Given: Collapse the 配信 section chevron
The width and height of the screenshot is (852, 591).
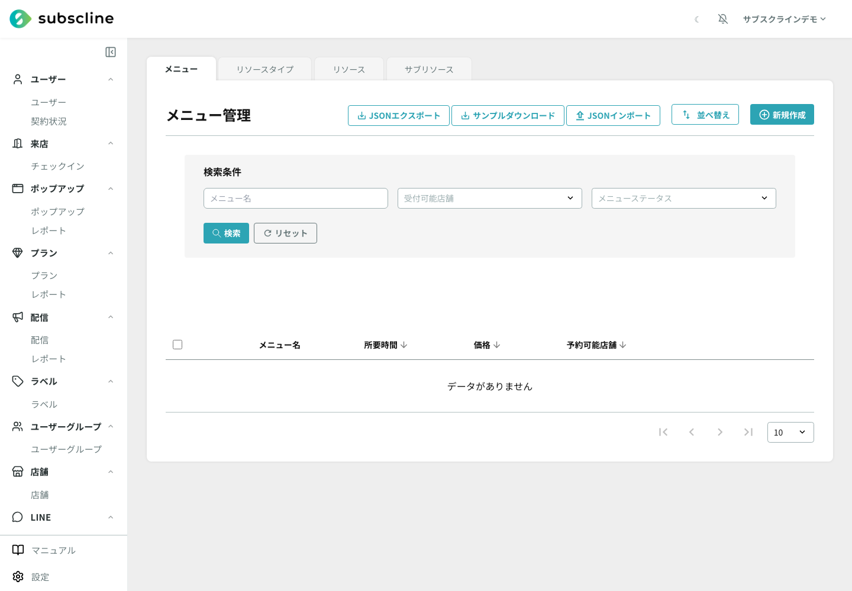Looking at the screenshot, I should pos(111,317).
